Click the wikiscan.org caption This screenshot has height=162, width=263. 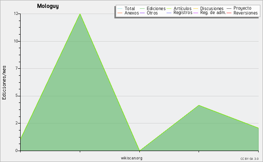[x=131, y=158]
